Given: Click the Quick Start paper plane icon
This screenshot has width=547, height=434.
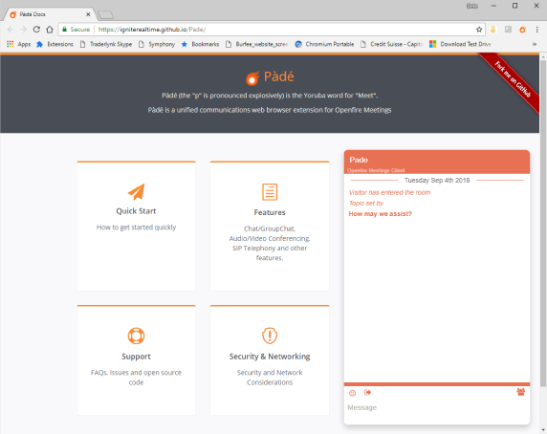Looking at the screenshot, I should (136, 191).
